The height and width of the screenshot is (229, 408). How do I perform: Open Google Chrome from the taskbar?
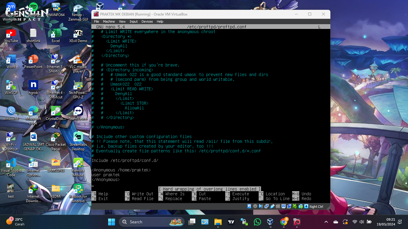(x=284, y=222)
